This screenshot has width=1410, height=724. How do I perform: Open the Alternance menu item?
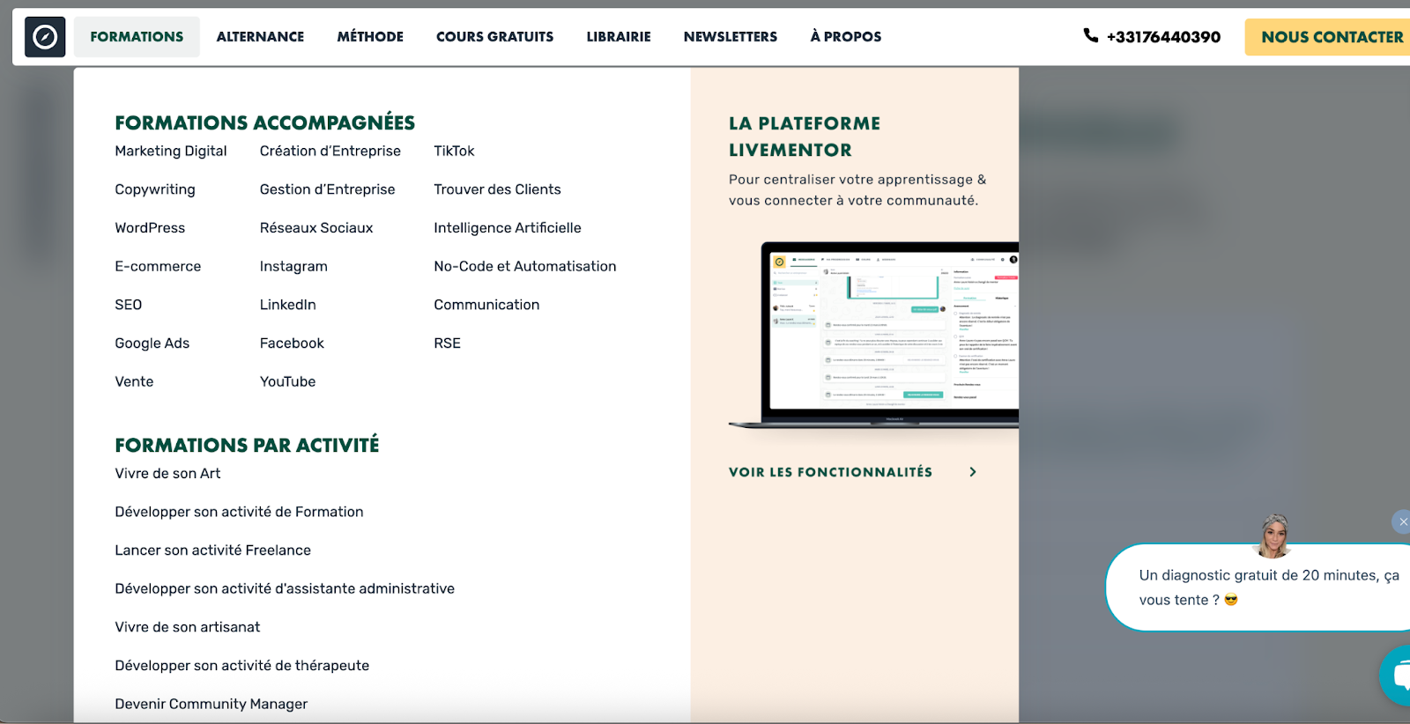pyautogui.click(x=260, y=37)
